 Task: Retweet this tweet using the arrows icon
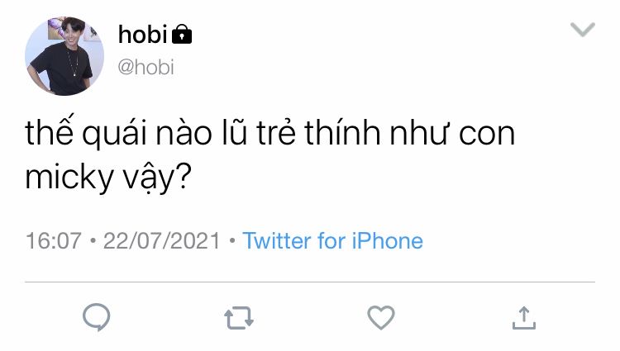239,317
